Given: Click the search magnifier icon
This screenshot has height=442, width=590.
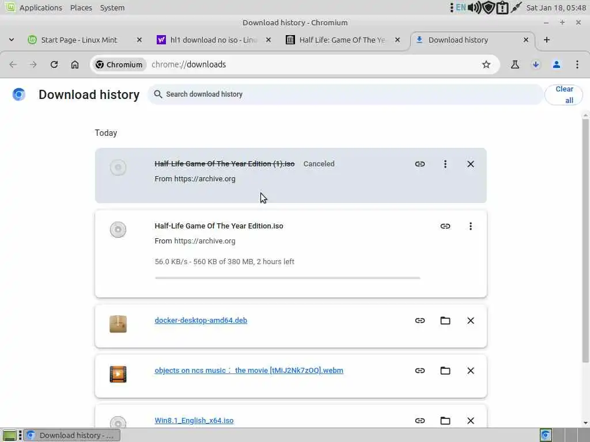Looking at the screenshot, I should (x=158, y=94).
